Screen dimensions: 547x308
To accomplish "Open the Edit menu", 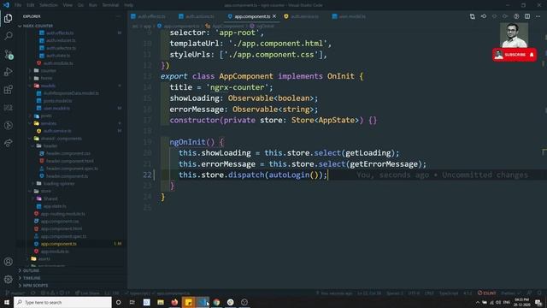I will [31, 5].
